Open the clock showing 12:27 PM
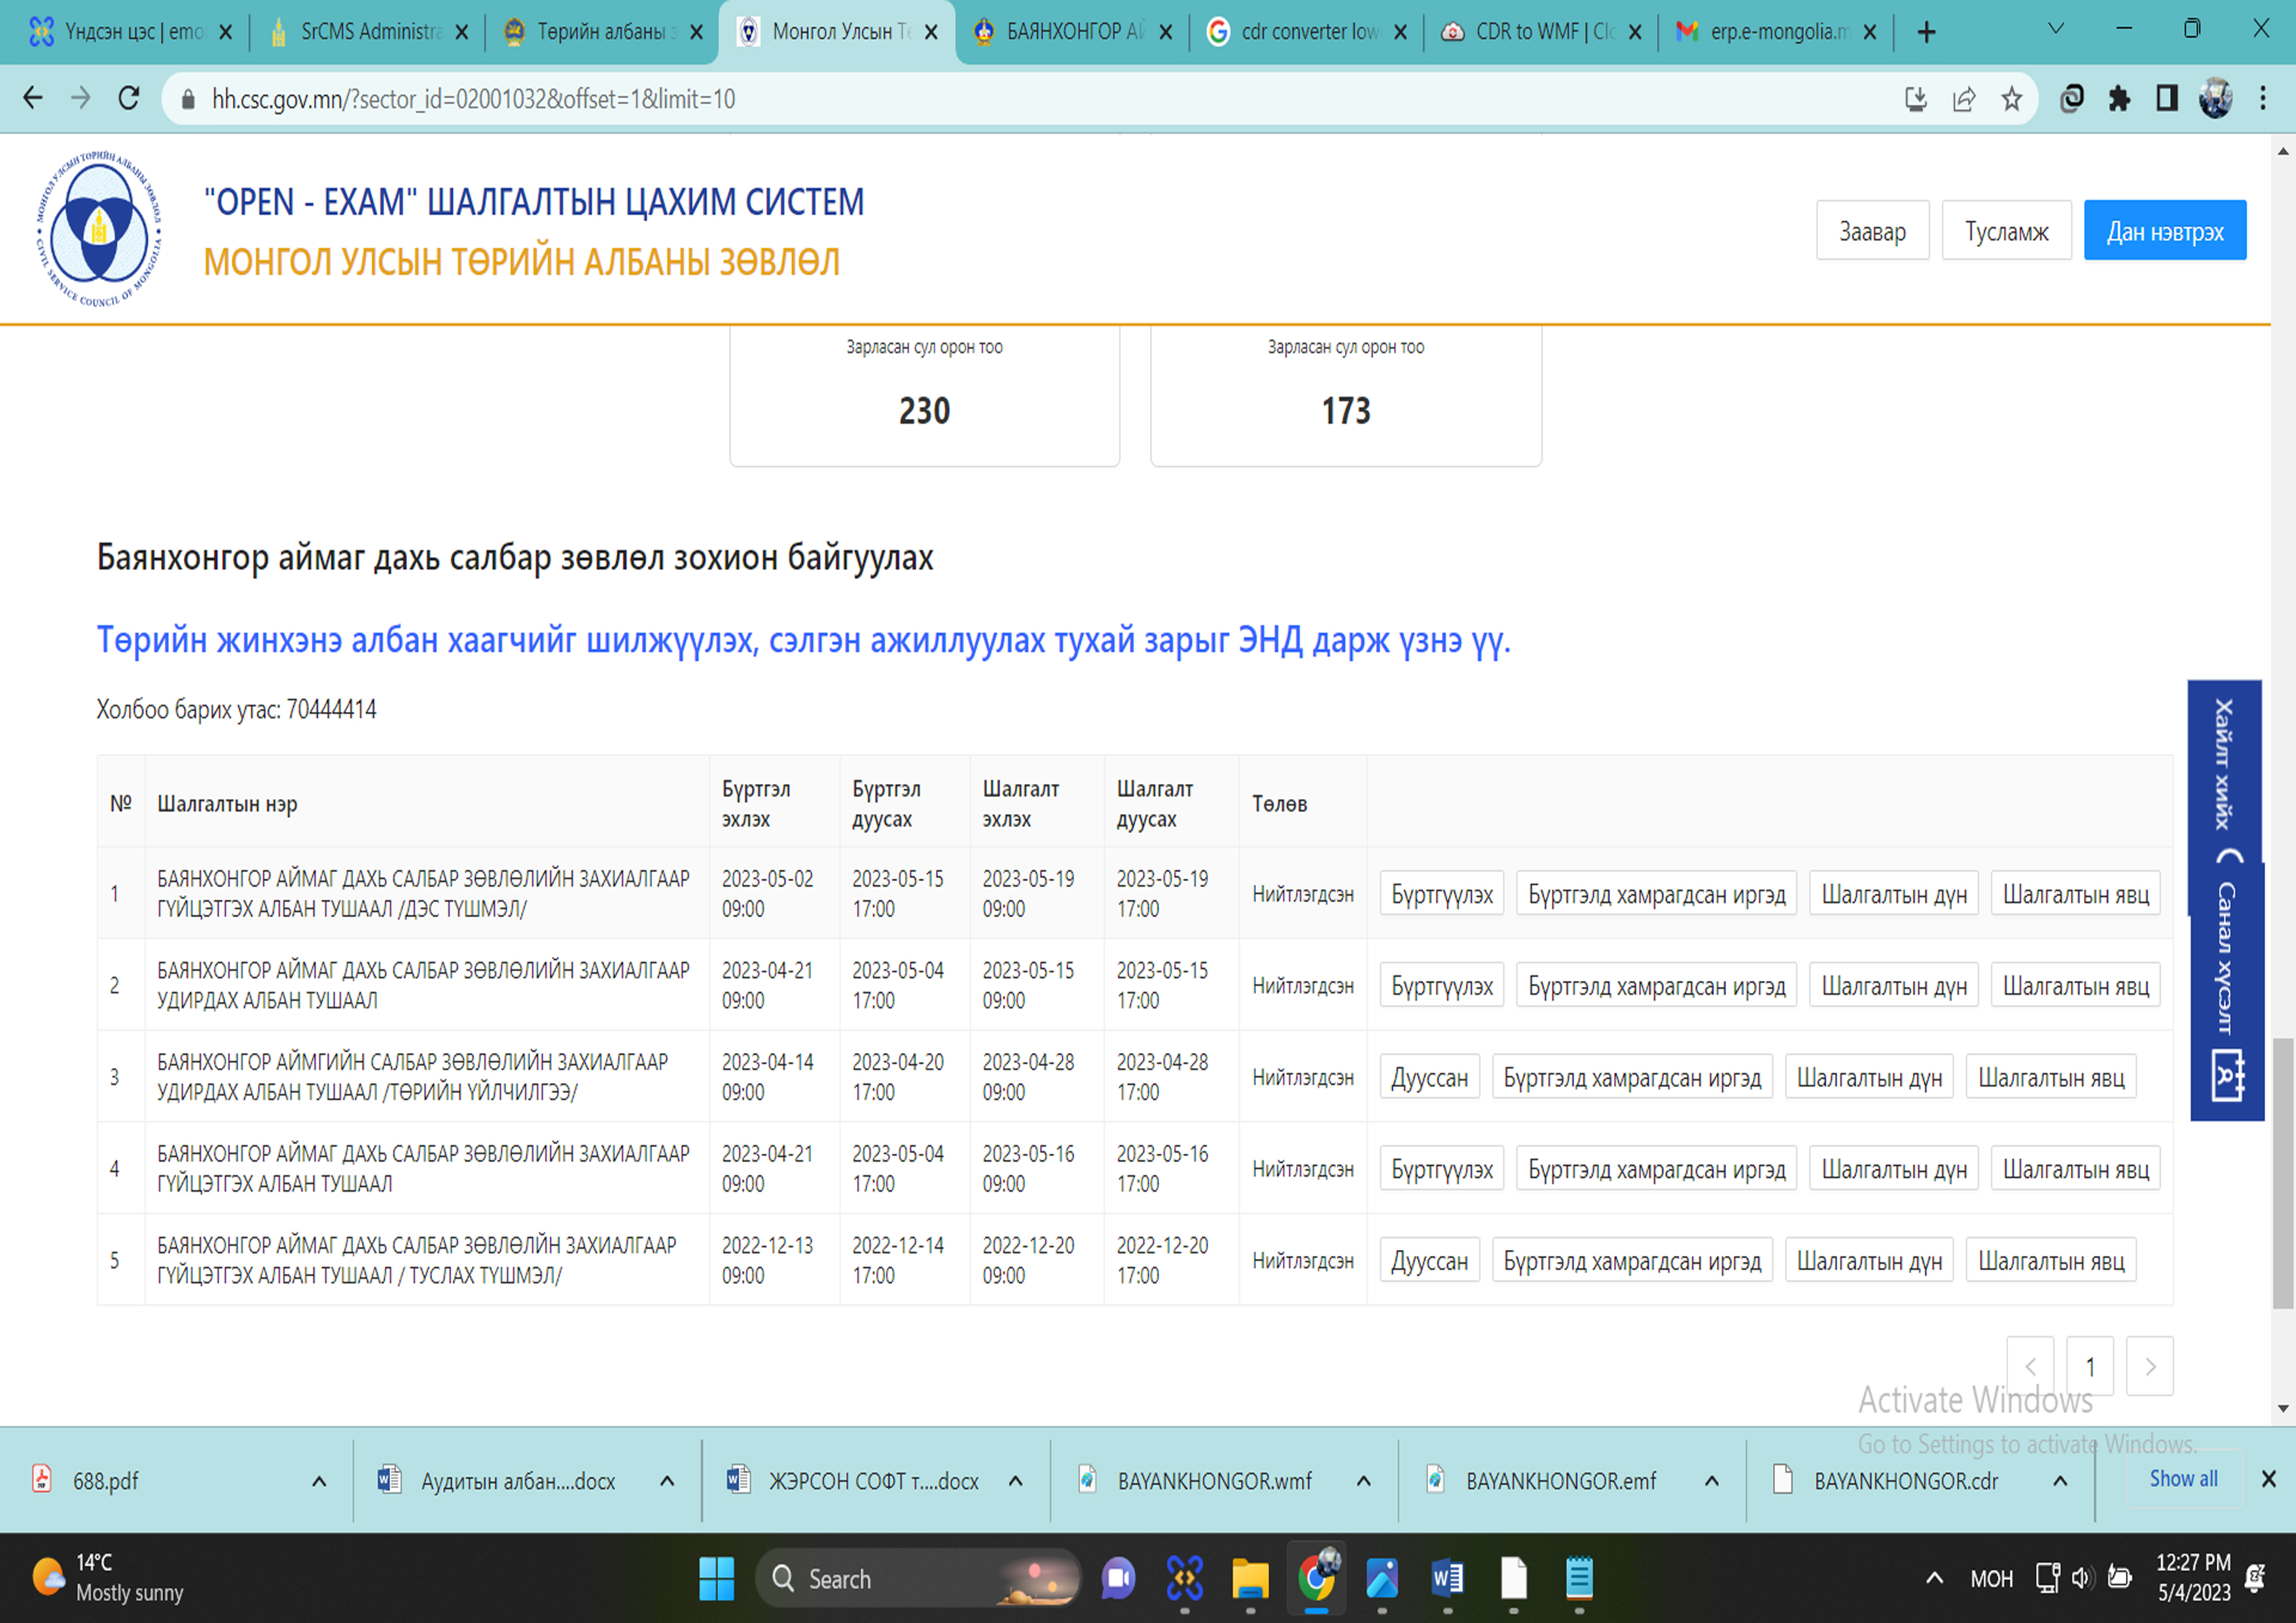 click(2192, 1578)
